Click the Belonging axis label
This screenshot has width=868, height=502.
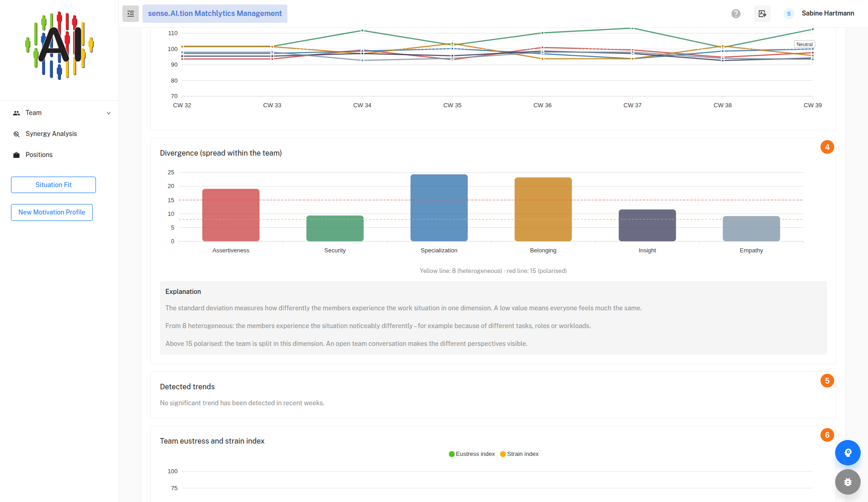tap(543, 251)
